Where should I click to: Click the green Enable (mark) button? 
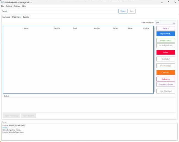166,41
